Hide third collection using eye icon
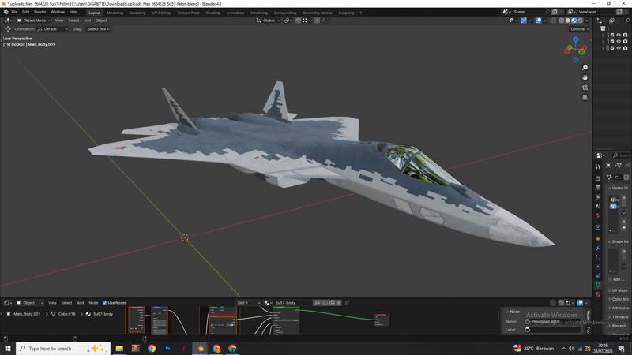632x355 pixels. [x=619, y=48]
